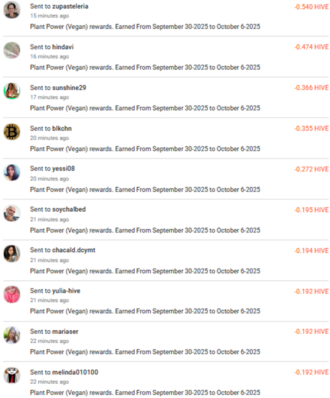
Task: Open mariaser's profile avatar
Action: (x=12, y=335)
